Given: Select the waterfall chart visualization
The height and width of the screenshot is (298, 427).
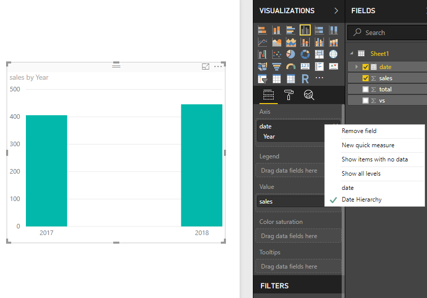Looking at the screenshot, I should [x=262, y=54].
